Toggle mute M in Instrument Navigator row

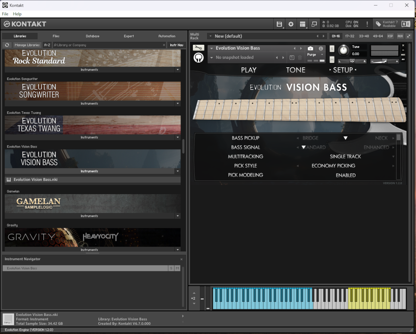coord(177,268)
